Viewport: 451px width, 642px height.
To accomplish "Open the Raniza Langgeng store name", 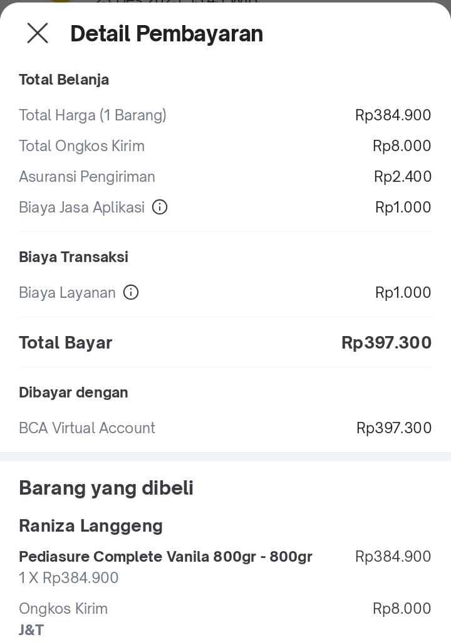I will [91, 525].
